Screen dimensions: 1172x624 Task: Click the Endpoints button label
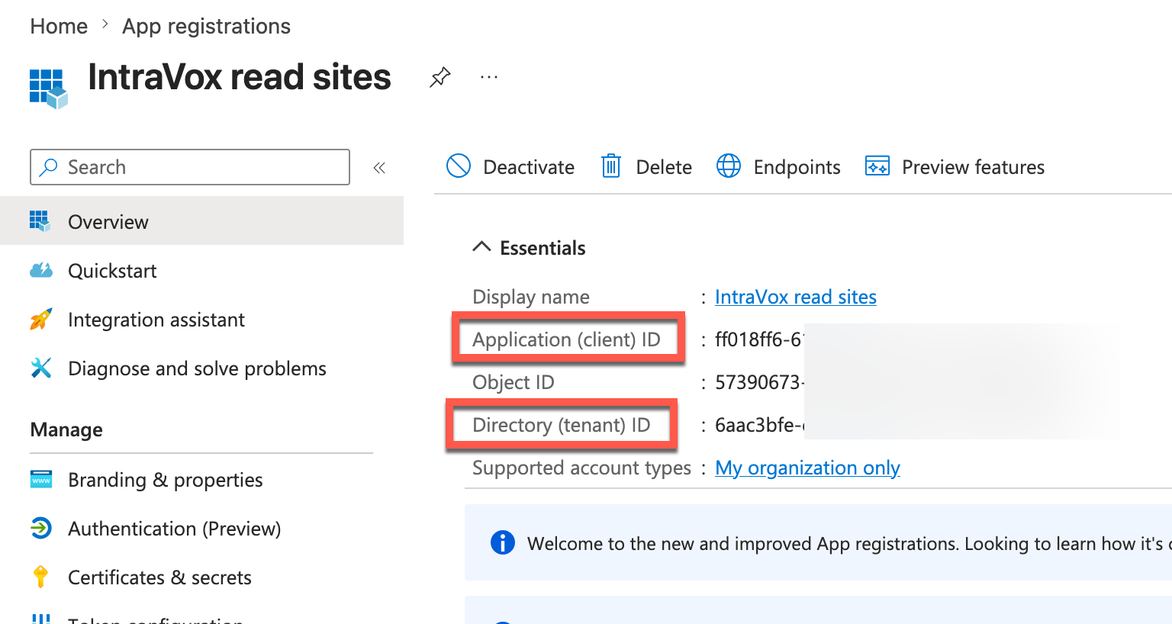tap(797, 167)
